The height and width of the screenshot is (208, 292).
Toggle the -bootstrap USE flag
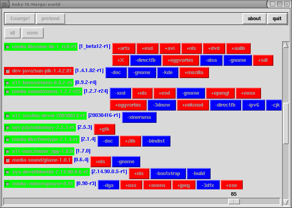coord(168,174)
